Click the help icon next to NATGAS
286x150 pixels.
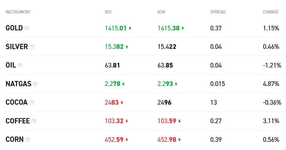pos(35,84)
